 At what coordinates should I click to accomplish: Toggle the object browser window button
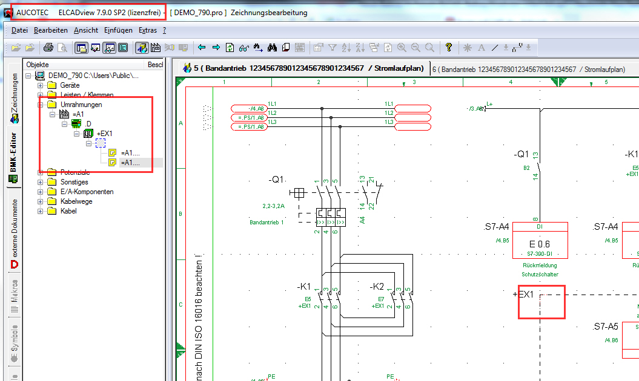pyautogui.click(x=82, y=48)
